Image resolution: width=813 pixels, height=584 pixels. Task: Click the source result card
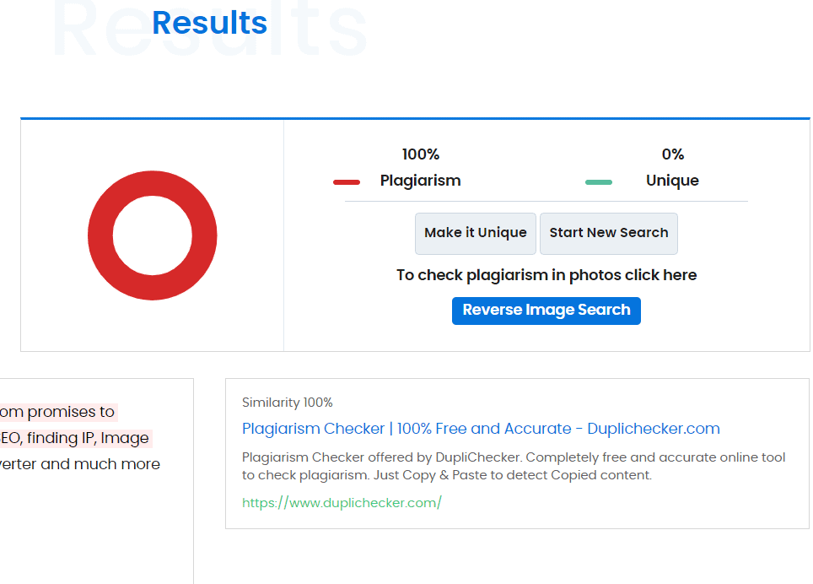pos(516,452)
